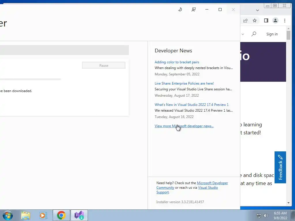Bookmark this page with the star icon
This screenshot has height=221, width=295.
pos(255,20)
